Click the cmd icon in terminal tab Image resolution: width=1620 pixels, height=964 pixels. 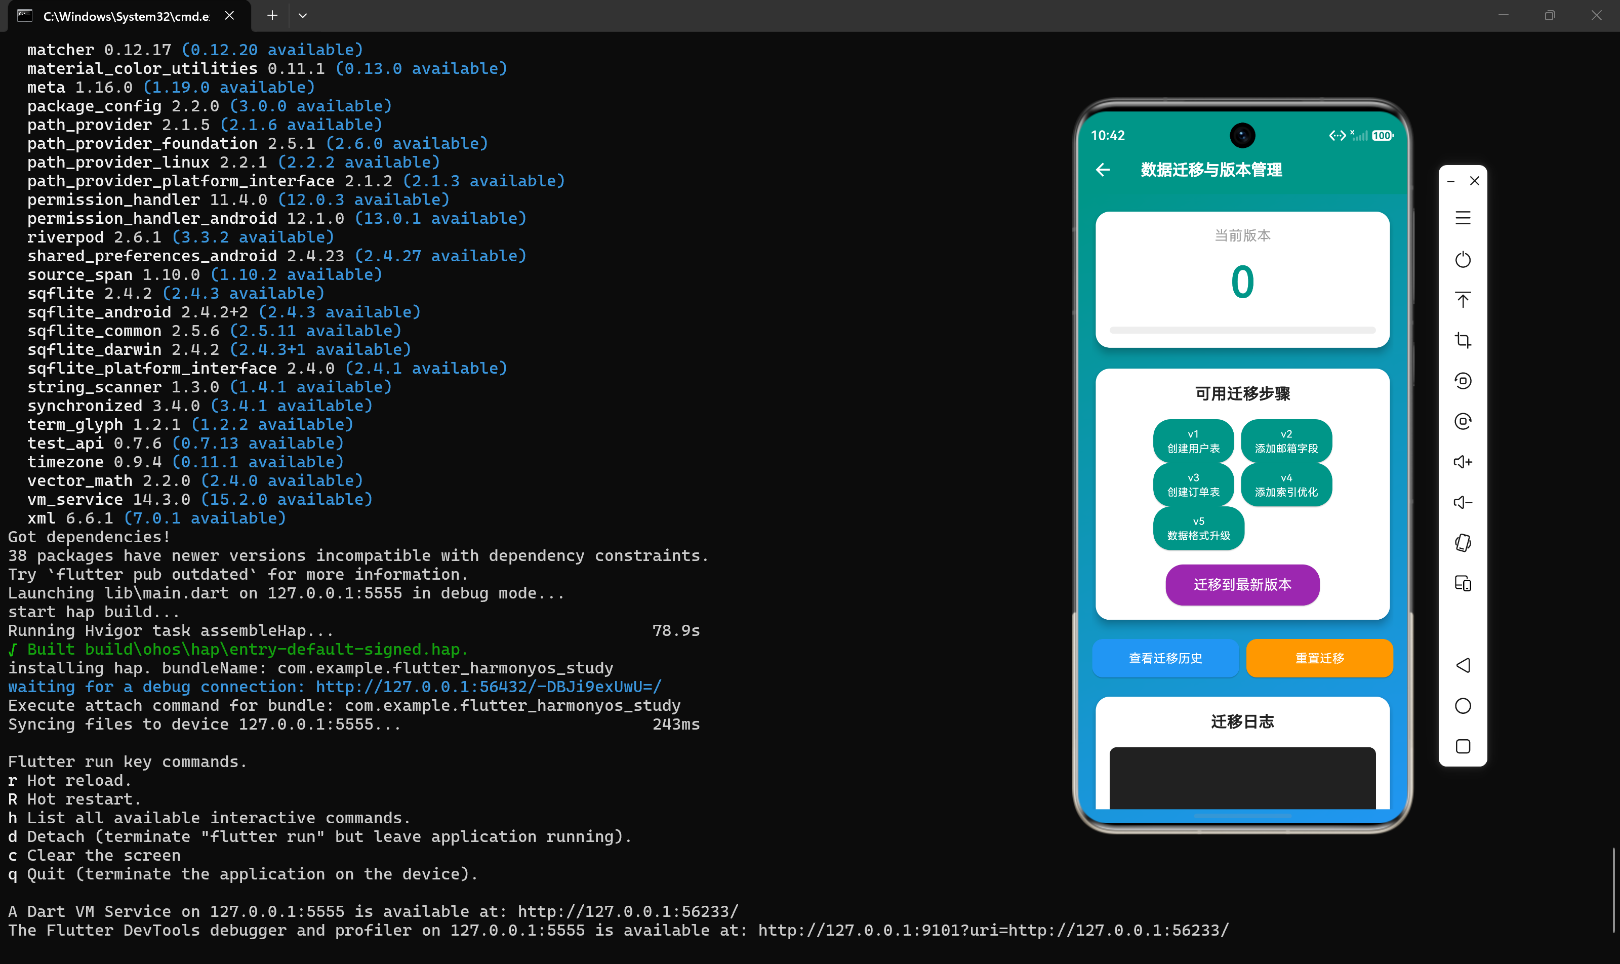[25, 16]
